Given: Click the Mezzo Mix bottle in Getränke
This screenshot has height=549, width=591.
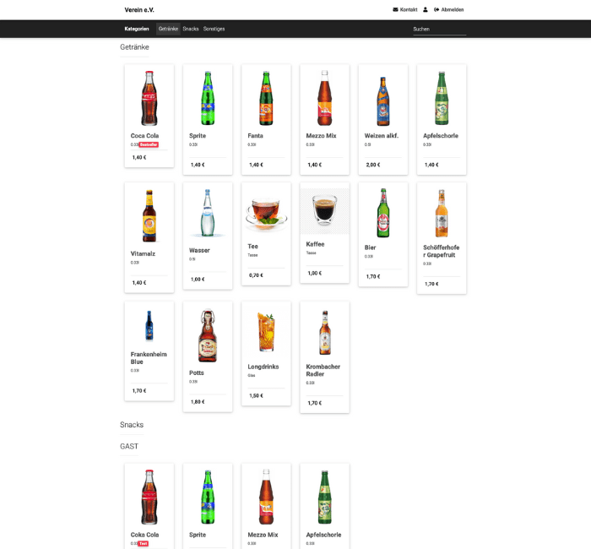Looking at the screenshot, I should point(324,98).
